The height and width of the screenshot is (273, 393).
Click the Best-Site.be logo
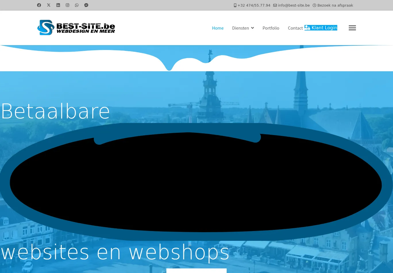[76, 28]
